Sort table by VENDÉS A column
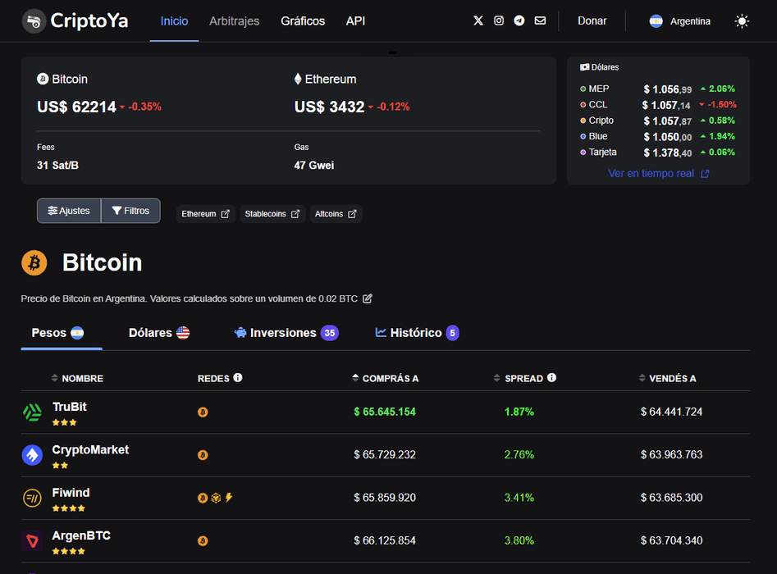Screen dimensions: 777x574 pyautogui.click(x=668, y=378)
